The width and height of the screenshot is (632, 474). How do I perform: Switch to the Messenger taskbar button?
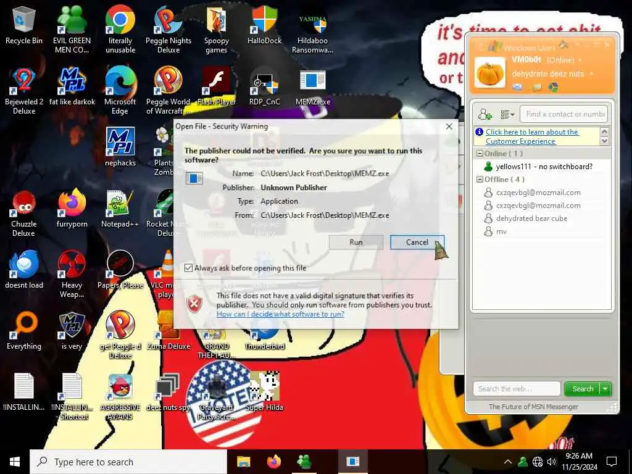tap(304, 462)
